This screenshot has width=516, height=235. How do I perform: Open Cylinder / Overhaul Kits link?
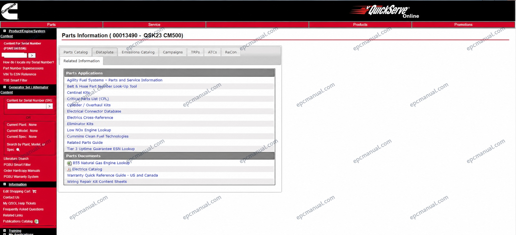point(89,105)
